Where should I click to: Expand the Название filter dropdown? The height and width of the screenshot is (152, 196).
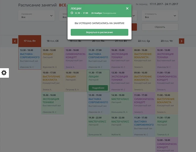click(37, 16)
